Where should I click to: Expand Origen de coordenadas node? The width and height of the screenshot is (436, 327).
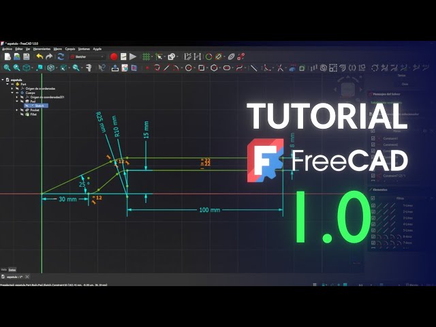pos(12,89)
